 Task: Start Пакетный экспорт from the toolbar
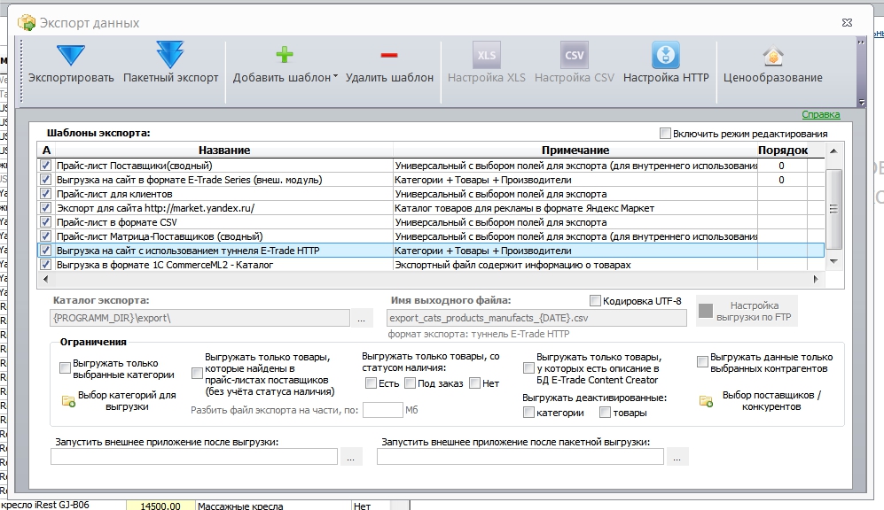pyautogui.click(x=170, y=63)
